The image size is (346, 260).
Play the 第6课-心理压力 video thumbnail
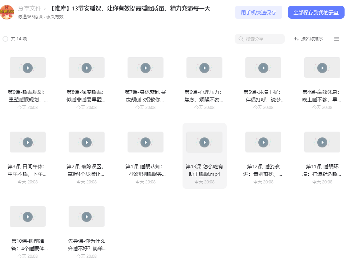(204, 68)
